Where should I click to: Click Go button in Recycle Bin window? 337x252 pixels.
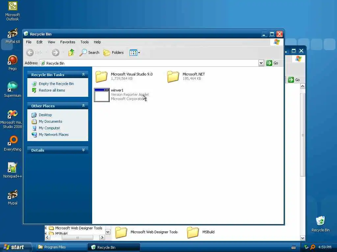(x=272, y=63)
